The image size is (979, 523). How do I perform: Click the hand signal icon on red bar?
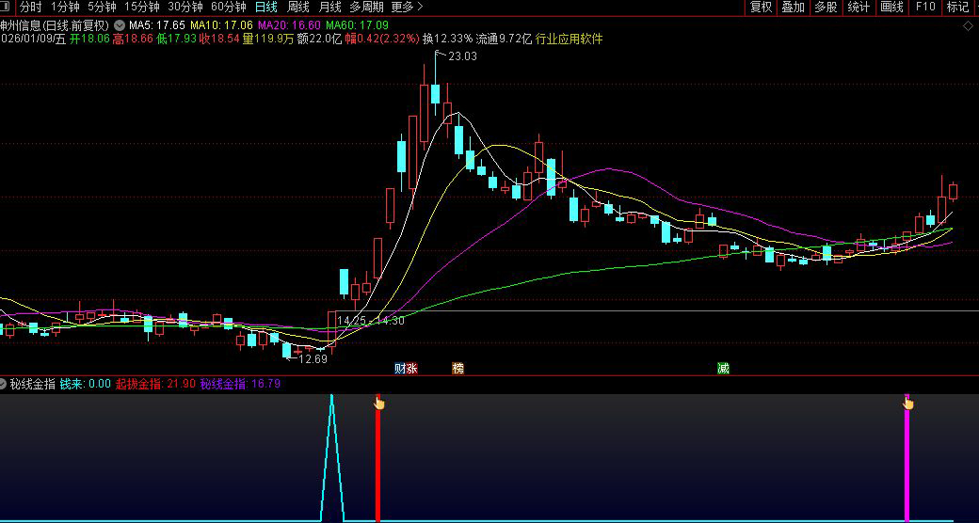coord(379,404)
